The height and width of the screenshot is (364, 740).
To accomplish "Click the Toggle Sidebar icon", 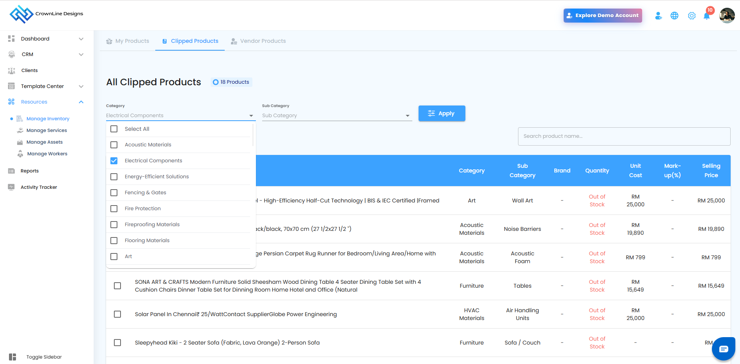I will (x=13, y=357).
